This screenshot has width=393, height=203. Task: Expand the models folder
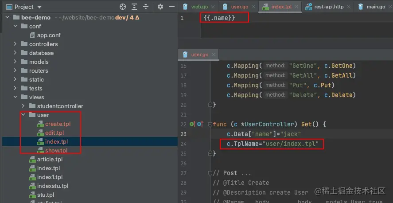[x=16, y=62]
